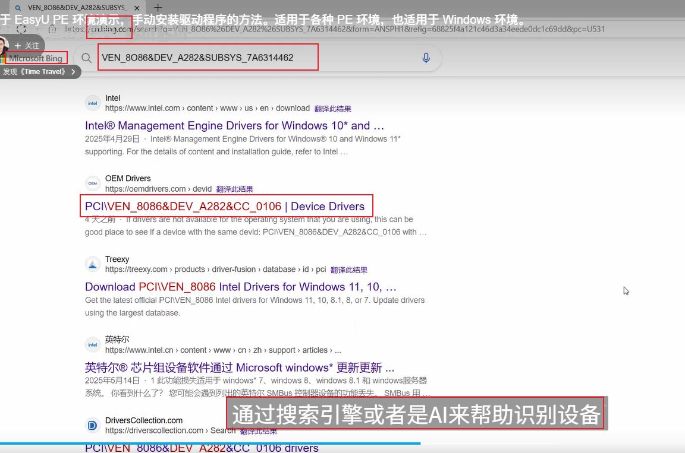
Task: Click the intel.com breadcrumb URL
Action: point(207,108)
